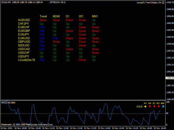This screenshot has width=174, height=130.
Task: Click the 10 Nov 2010 date label
Action: tap(6, 128)
